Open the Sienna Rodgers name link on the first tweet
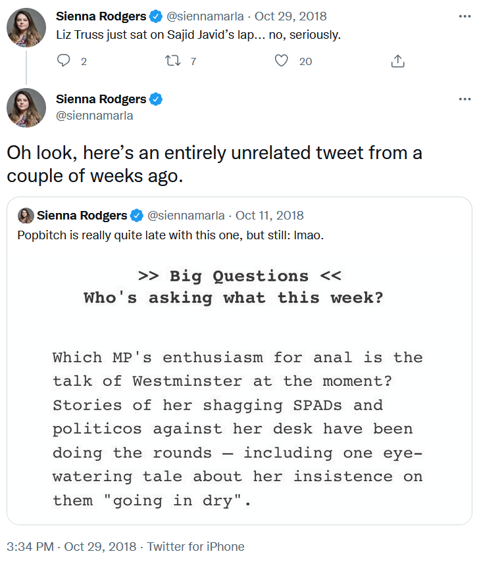 (x=101, y=16)
